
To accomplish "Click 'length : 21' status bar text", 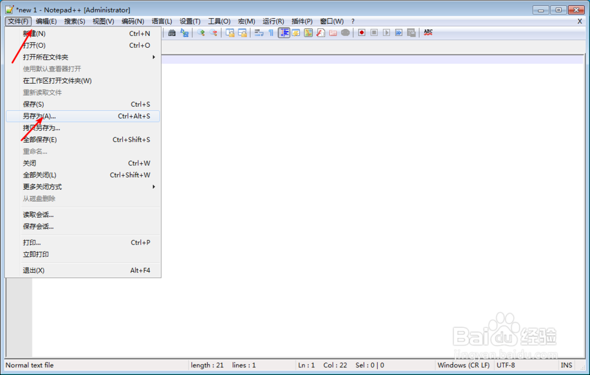I will (207, 365).
